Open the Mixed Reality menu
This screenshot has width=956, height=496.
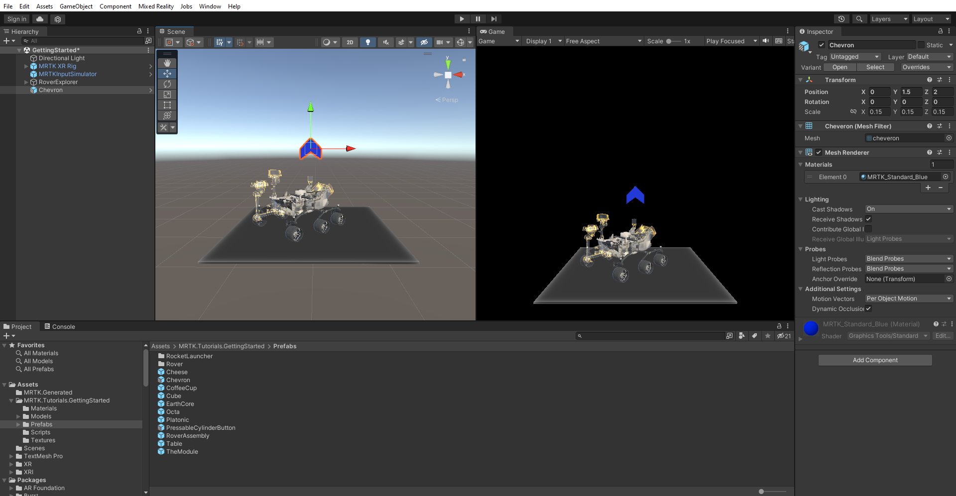156,6
